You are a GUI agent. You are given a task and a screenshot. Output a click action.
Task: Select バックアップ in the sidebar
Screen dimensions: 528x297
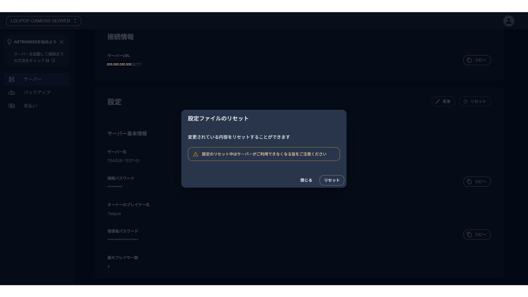pos(37,92)
